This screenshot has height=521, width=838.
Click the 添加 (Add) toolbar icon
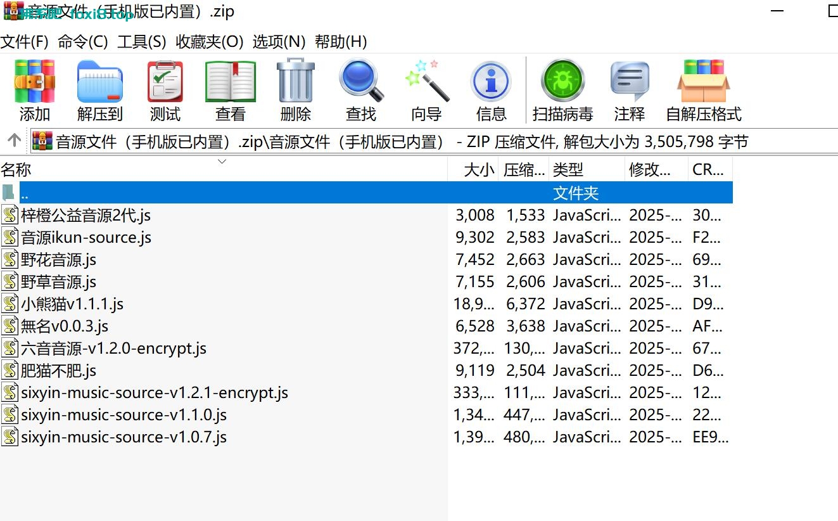click(35, 89)
